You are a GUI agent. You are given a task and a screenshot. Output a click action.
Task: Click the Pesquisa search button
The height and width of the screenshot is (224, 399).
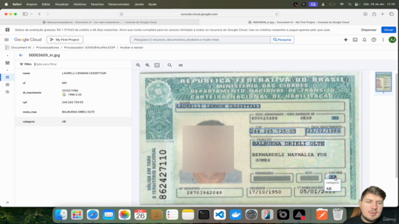point(282,40)
